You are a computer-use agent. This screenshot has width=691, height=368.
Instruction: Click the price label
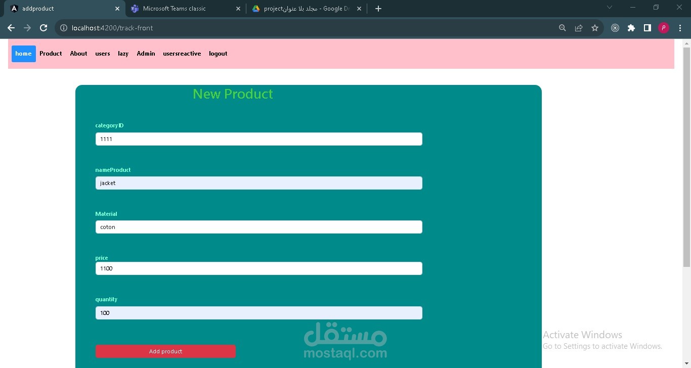click(x=102, y=258)
